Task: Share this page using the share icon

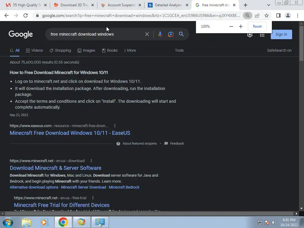Action: point(257,15)
